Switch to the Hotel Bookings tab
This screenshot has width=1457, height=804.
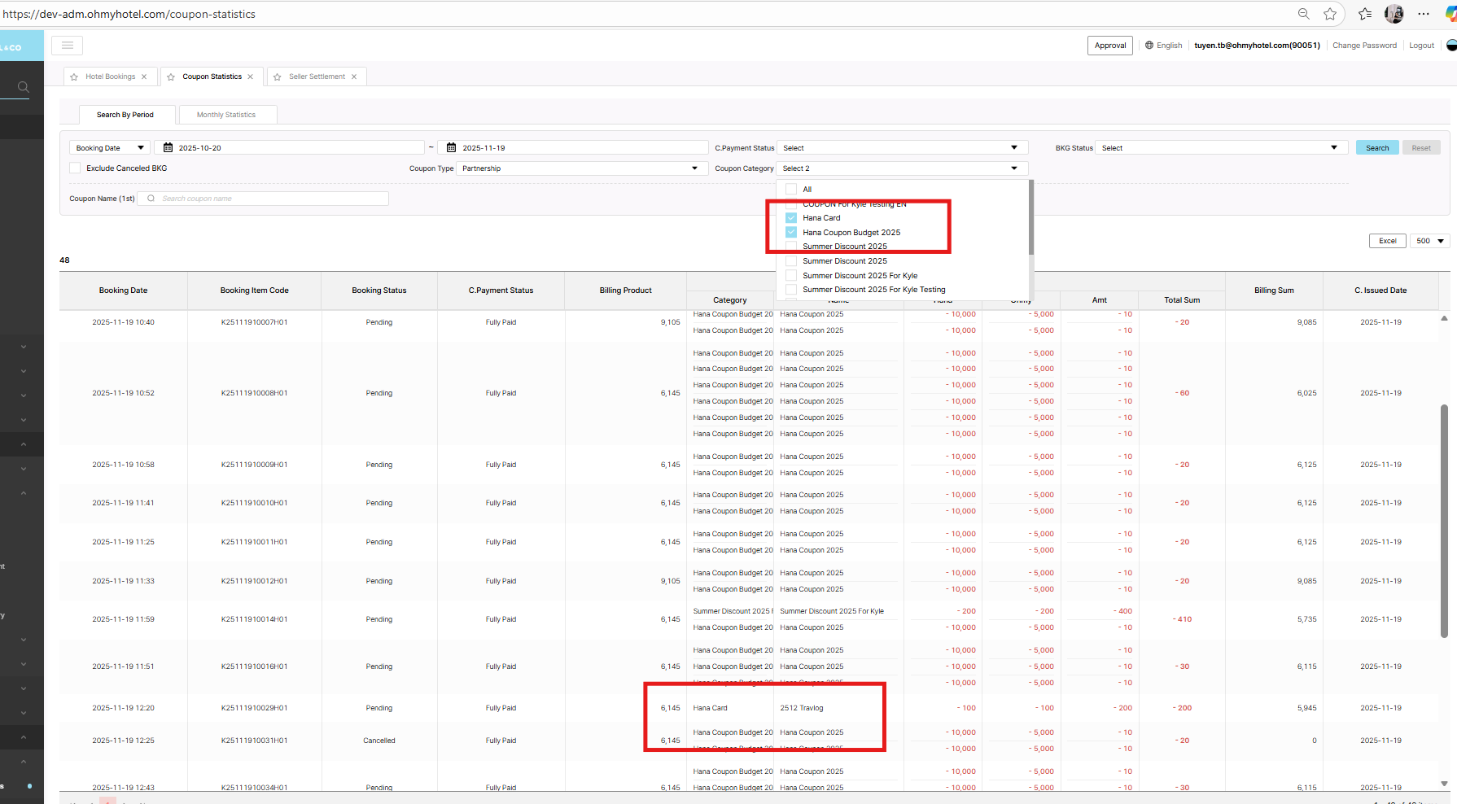tap(110, 77)
